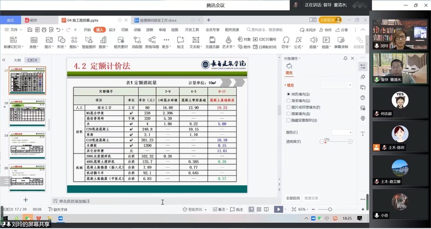Select the gradient fill radio option
431x229 pixels.
click(x=288, y=100)
